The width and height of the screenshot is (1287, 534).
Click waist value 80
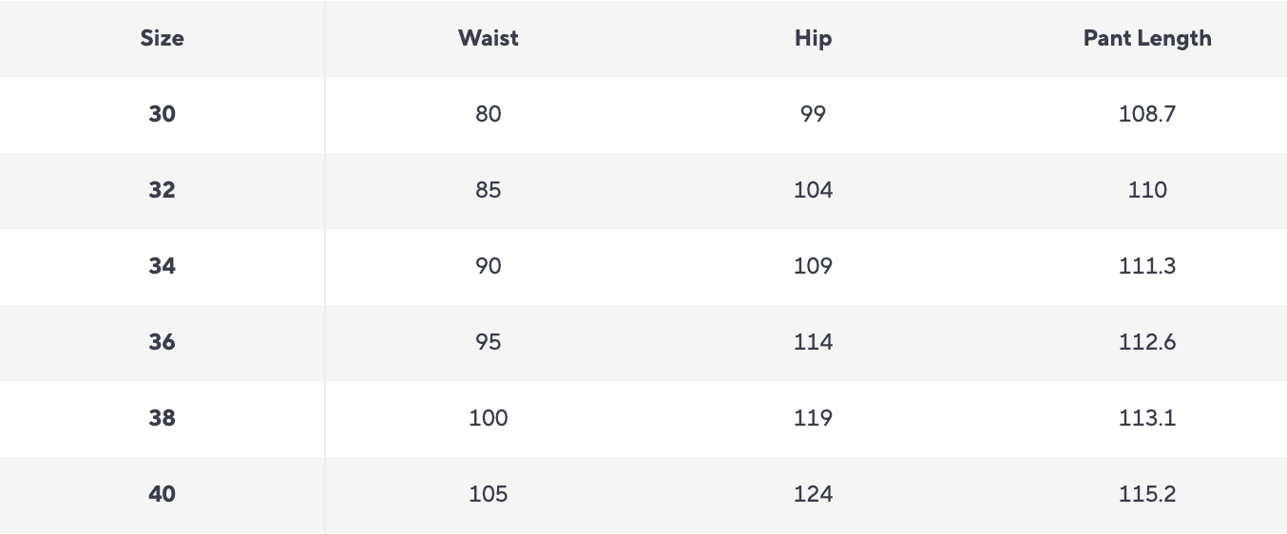(488, 114)
